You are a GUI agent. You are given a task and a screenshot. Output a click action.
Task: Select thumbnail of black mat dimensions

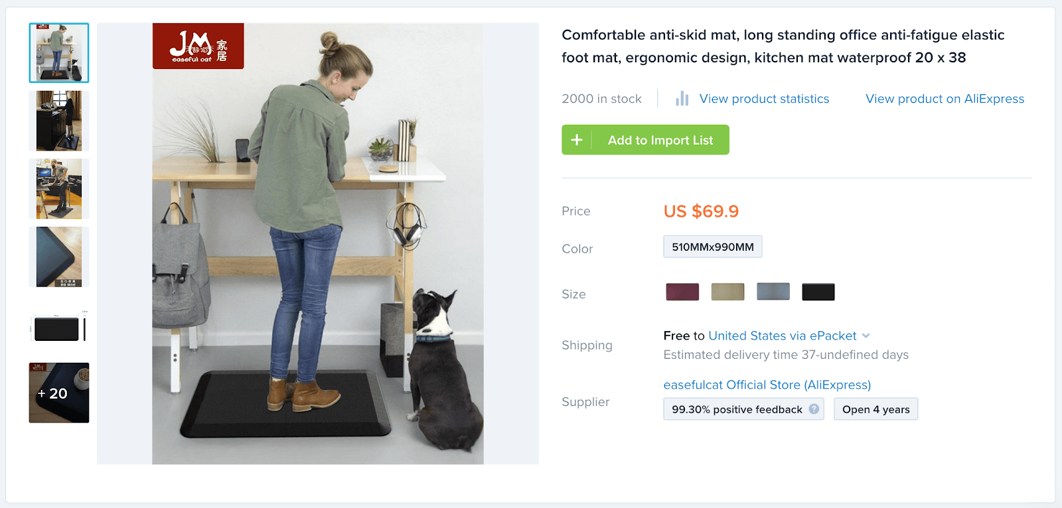tap(59, 325)
